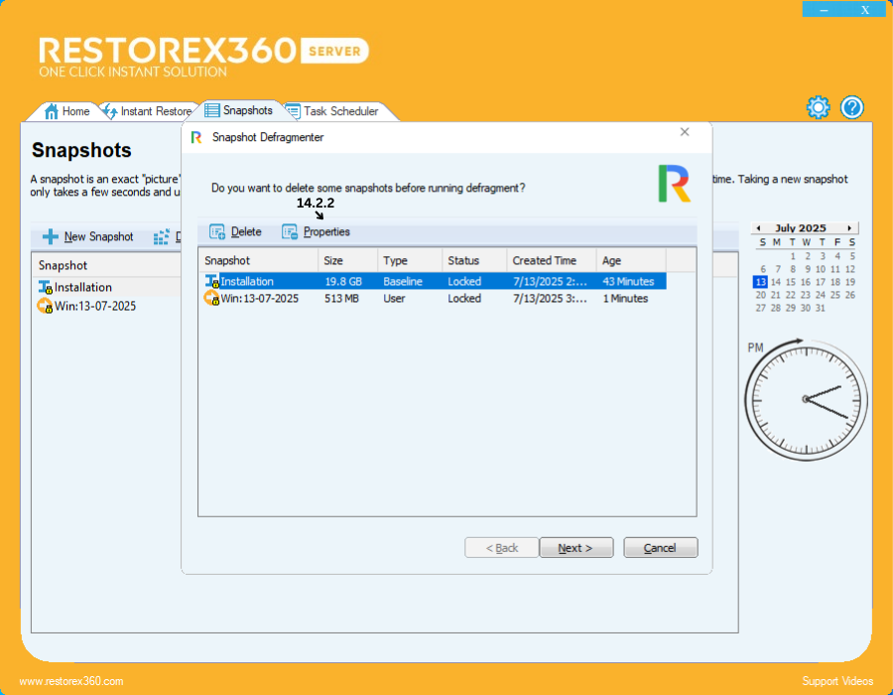Screen dimensions: 893x695
Task: Click the Win:13-07-2025 icon in the background Snapshots list
Action: [x=45, y=306]
